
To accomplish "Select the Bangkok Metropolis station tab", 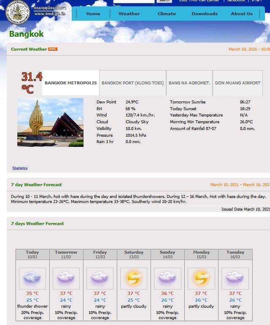I will 70,83.
